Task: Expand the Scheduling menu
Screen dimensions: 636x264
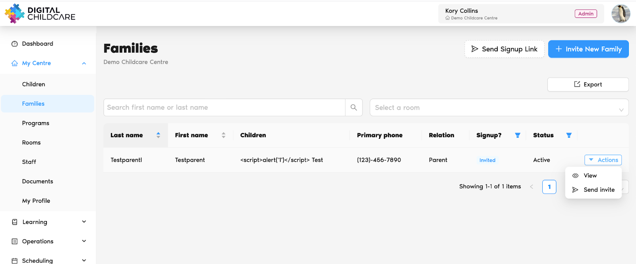Action: (48, 260)
